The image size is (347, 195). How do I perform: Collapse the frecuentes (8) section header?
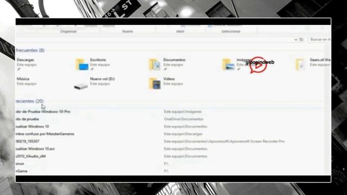click(30, 50)
